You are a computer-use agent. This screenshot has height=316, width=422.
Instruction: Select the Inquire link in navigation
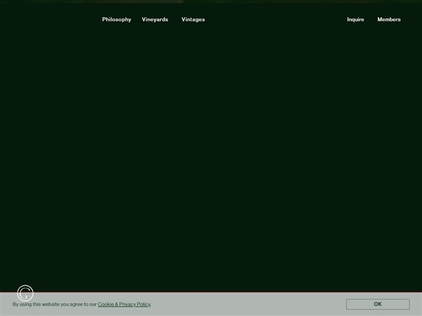click(x=355, y=19)
